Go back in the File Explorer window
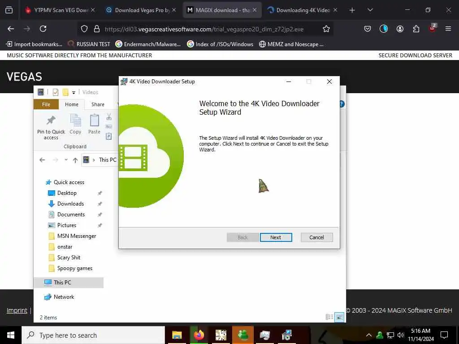The height and width of the screenshot is (344, 459). tap(42, 160)
